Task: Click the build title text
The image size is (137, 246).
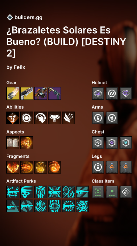Action: pyautogui.click(x=66, y=42)
